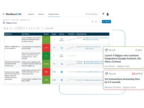The image size is (144, 108).
Task: Click the Key Result column header
Action: (25, 34)
